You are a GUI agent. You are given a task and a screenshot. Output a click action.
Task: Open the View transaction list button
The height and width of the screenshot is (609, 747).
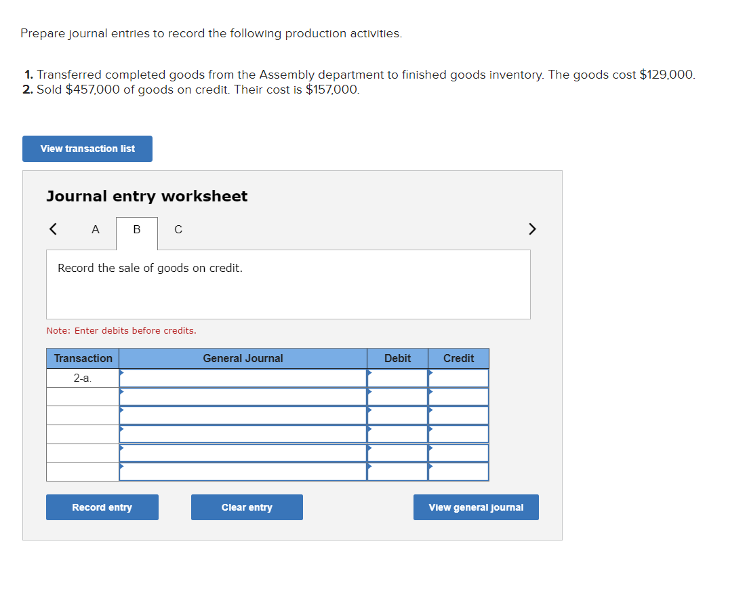pyautogui.click(x=87, y=149)
